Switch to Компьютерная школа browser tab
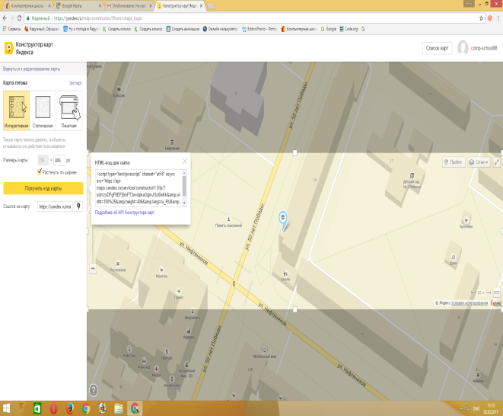Image resolution: width=503 pixels, height=416 pixels. (27, 6)
